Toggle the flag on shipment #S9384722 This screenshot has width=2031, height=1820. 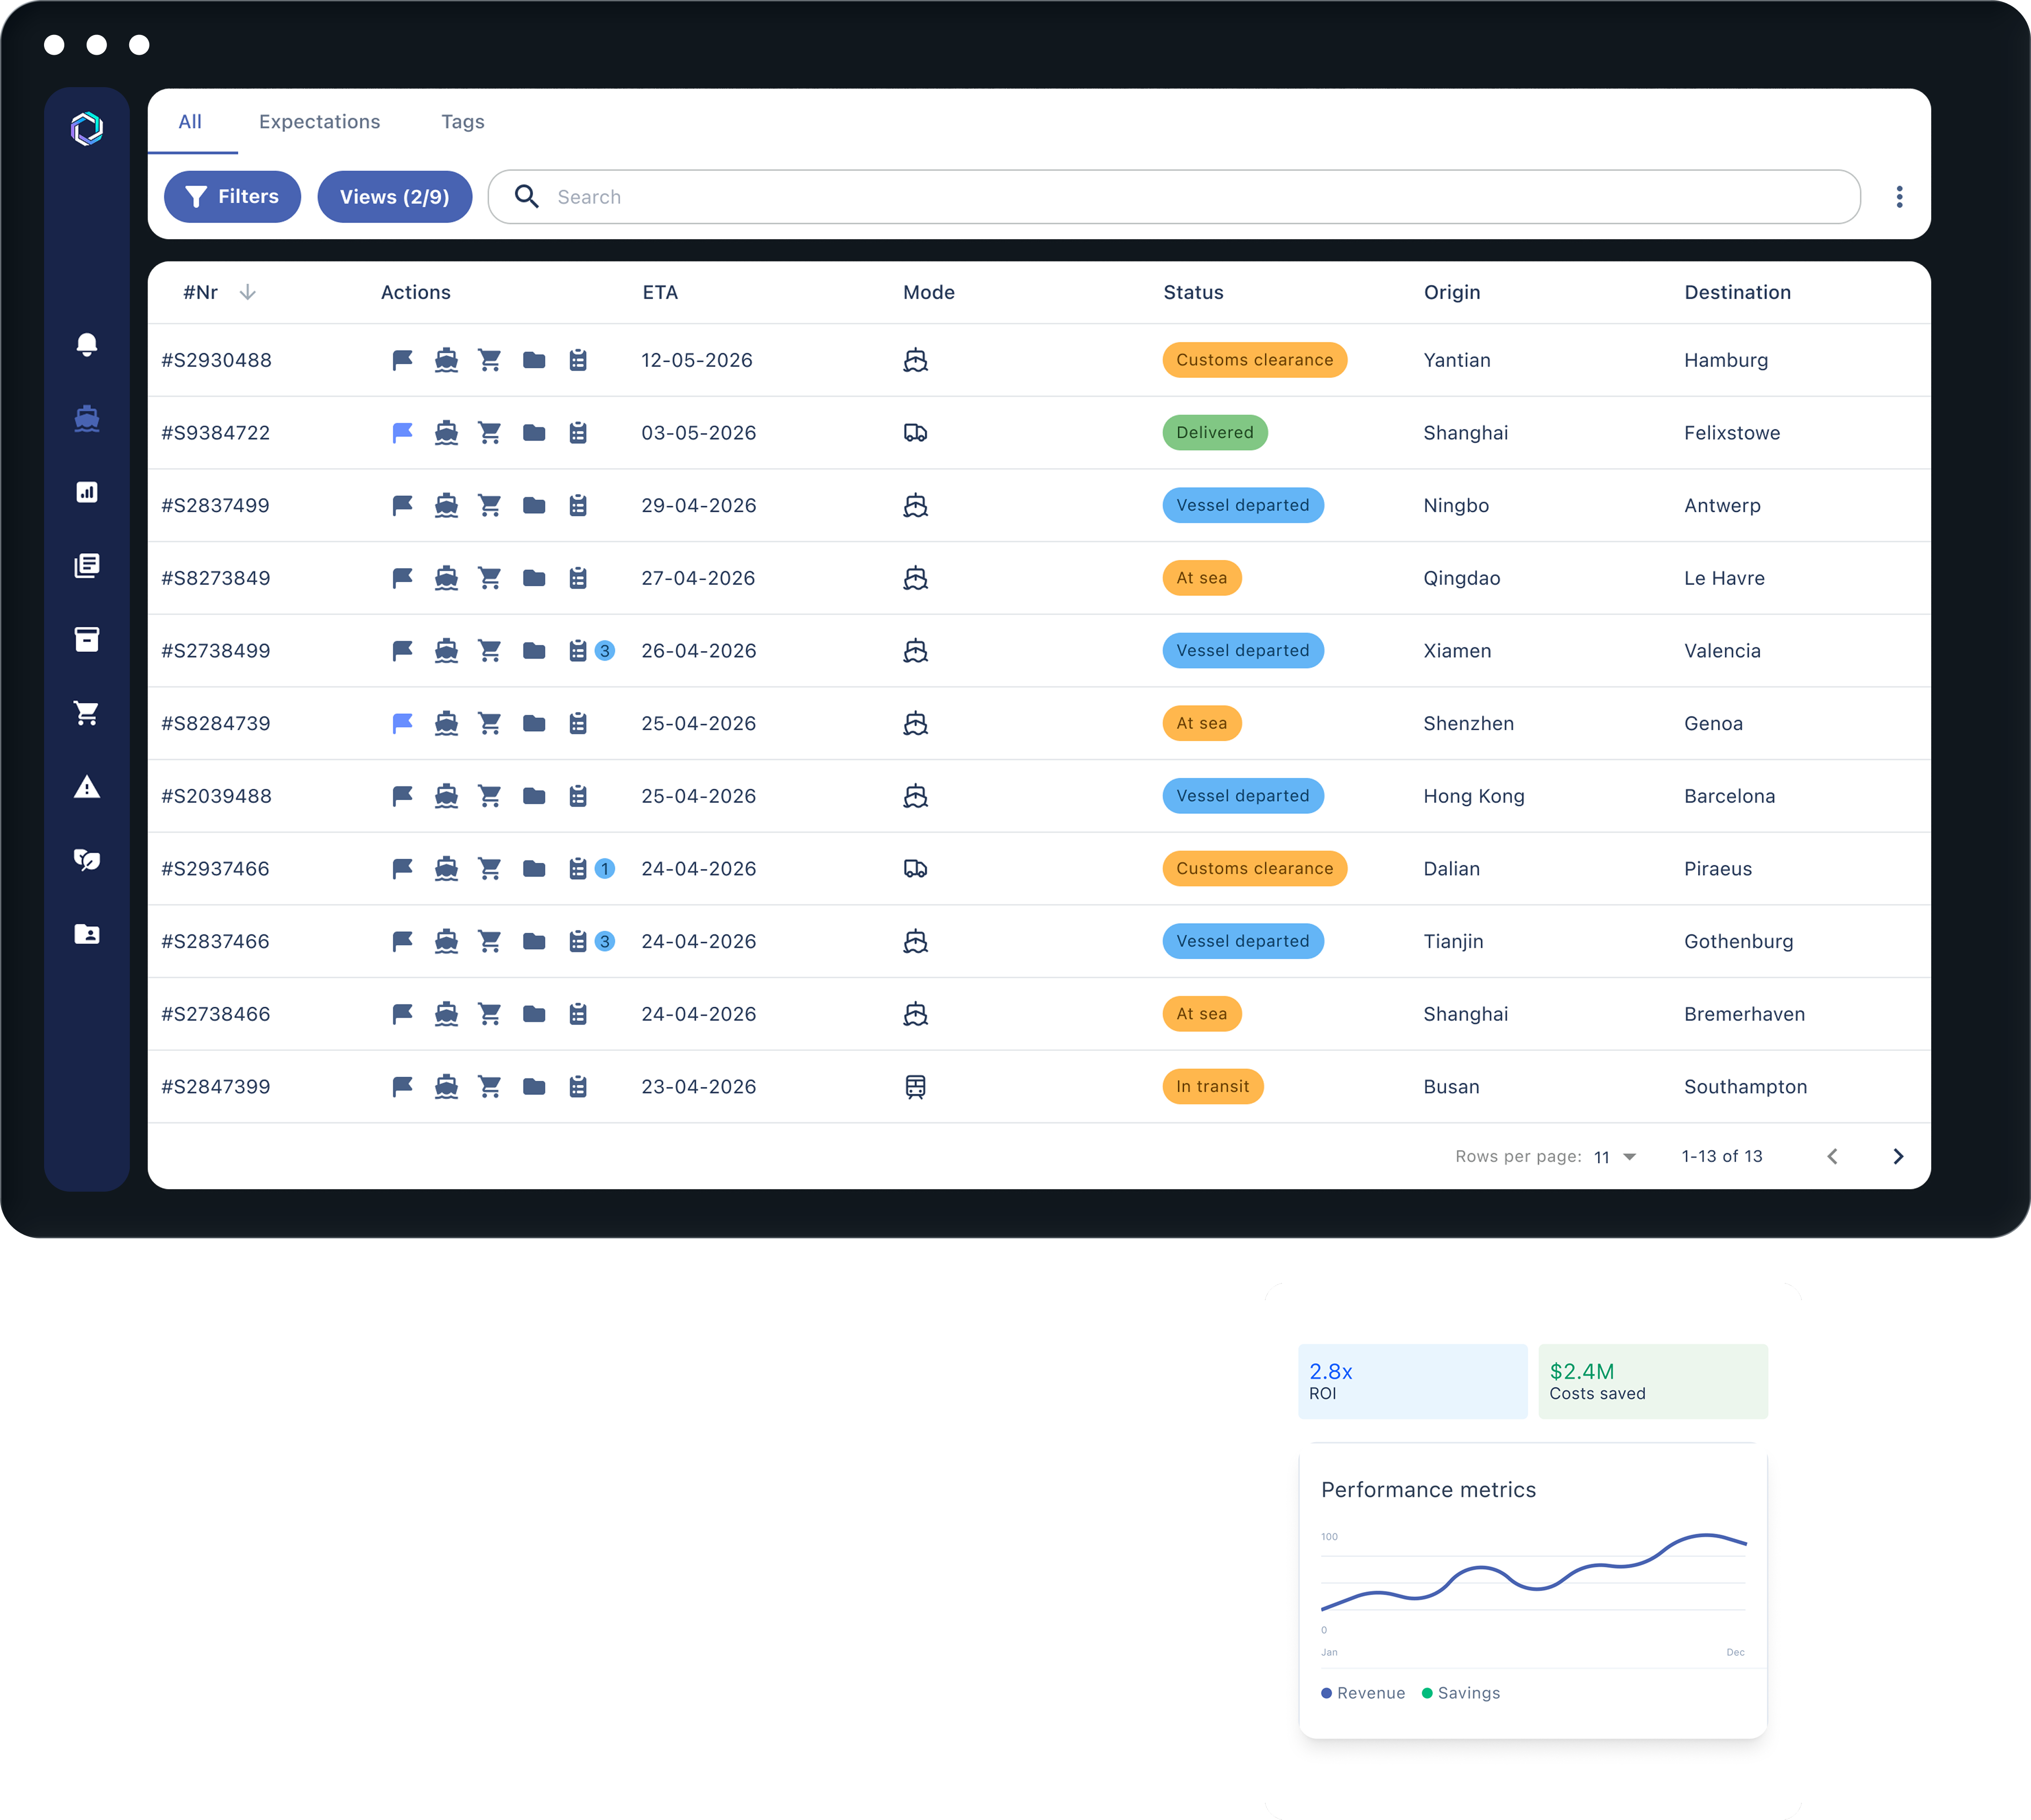coord(402,433)
